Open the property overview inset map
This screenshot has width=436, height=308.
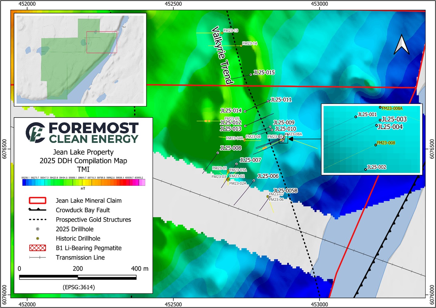coord(80,59)
